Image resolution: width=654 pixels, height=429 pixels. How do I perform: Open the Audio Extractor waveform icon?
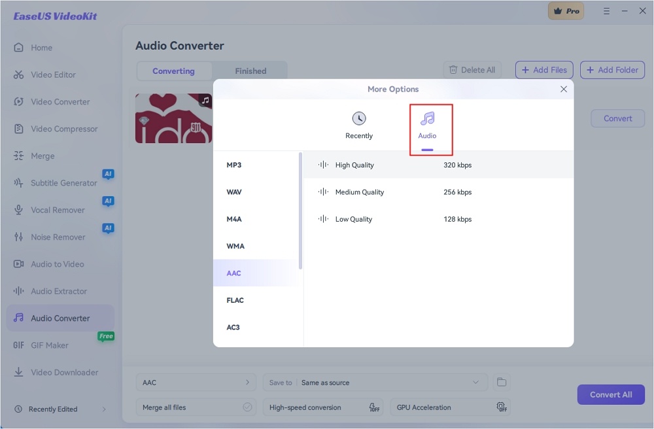point(18,291)
